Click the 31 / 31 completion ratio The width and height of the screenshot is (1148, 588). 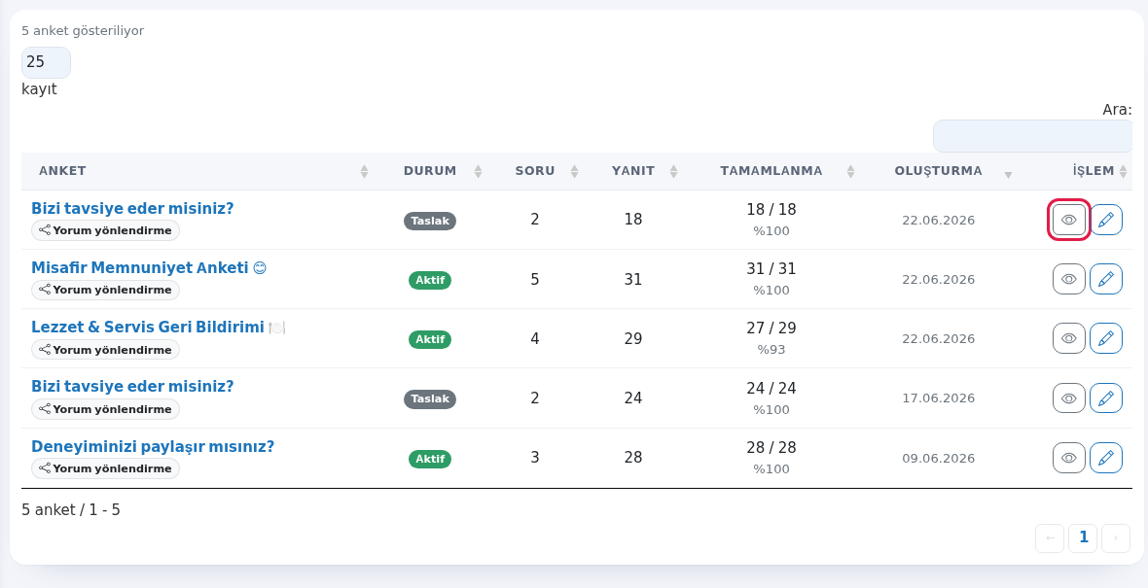tap(771, 268)
